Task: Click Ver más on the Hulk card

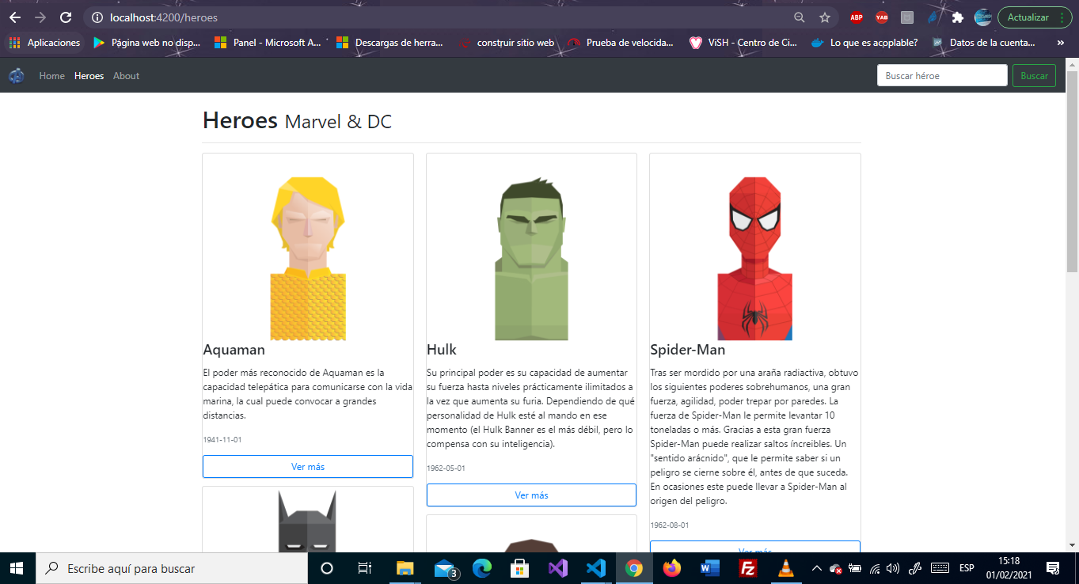Action: pyautogui.click(x=531, y=495)
